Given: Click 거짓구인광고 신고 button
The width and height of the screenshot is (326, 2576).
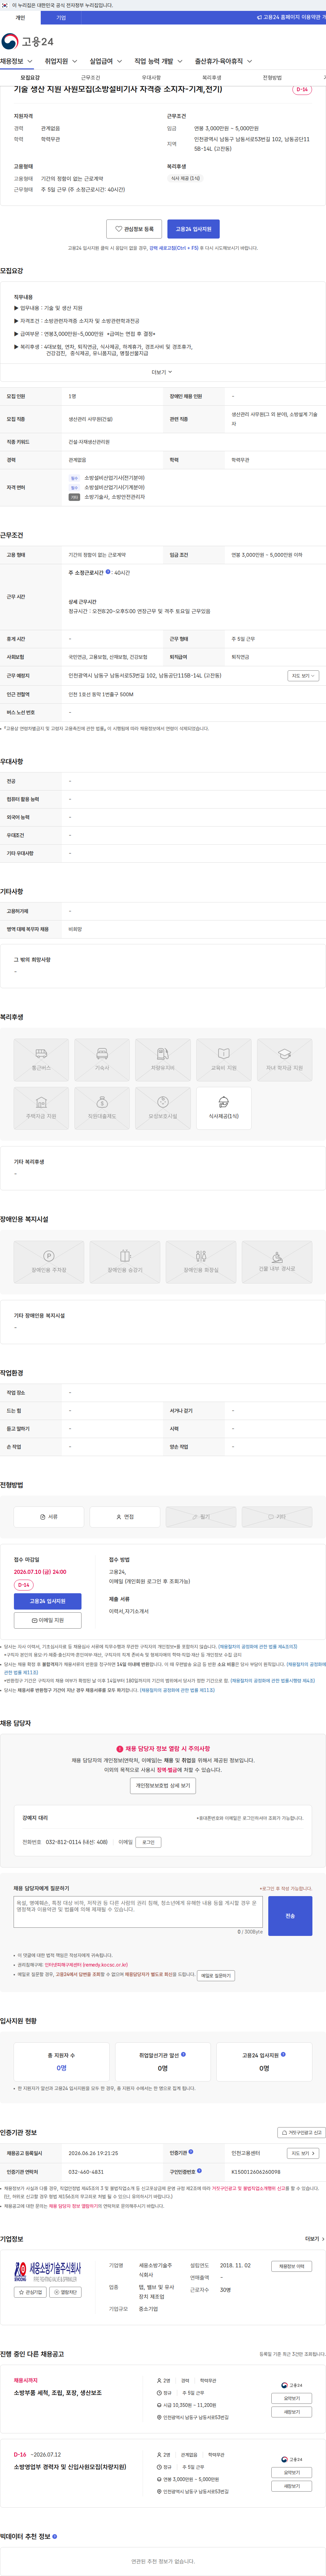Looking at the screenshot, I should 301,2133.
